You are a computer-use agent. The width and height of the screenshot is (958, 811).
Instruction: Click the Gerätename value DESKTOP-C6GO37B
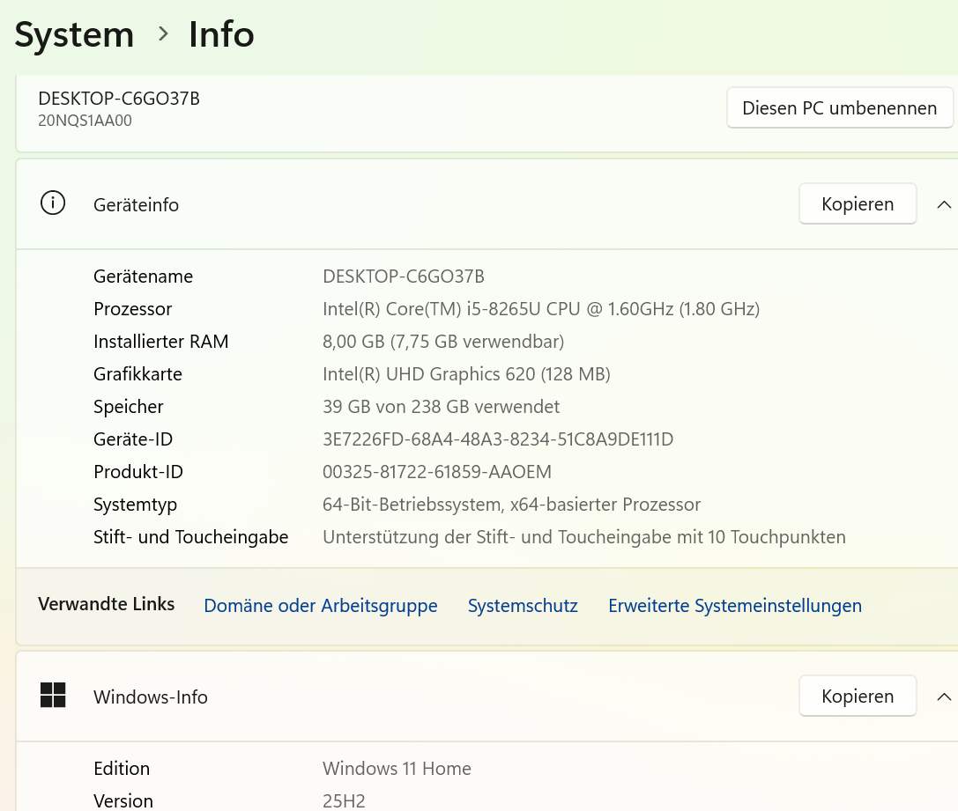(404, 276)
